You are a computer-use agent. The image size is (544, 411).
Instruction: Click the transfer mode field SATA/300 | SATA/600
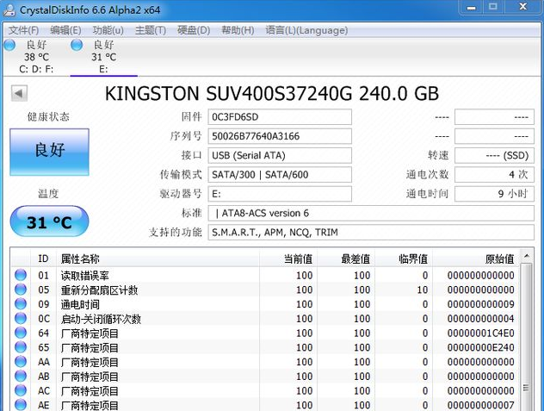coord(280,175)
